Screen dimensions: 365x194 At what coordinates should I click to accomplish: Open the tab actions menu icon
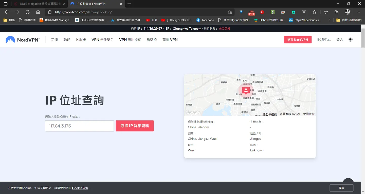(x=6, y=4)
